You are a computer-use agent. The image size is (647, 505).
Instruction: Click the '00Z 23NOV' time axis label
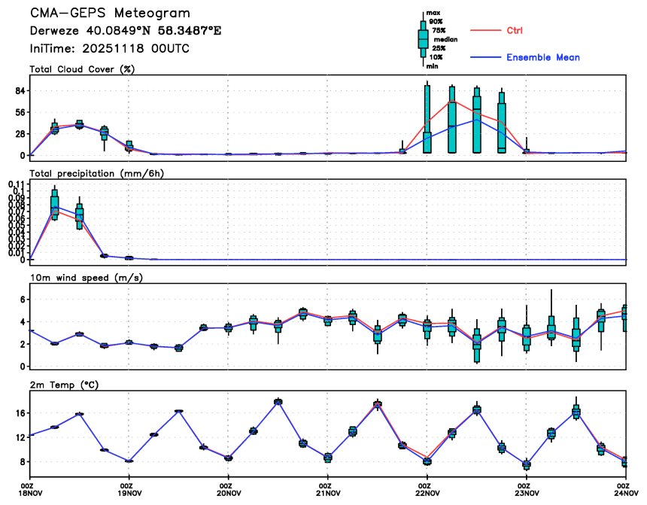[527, 490]
